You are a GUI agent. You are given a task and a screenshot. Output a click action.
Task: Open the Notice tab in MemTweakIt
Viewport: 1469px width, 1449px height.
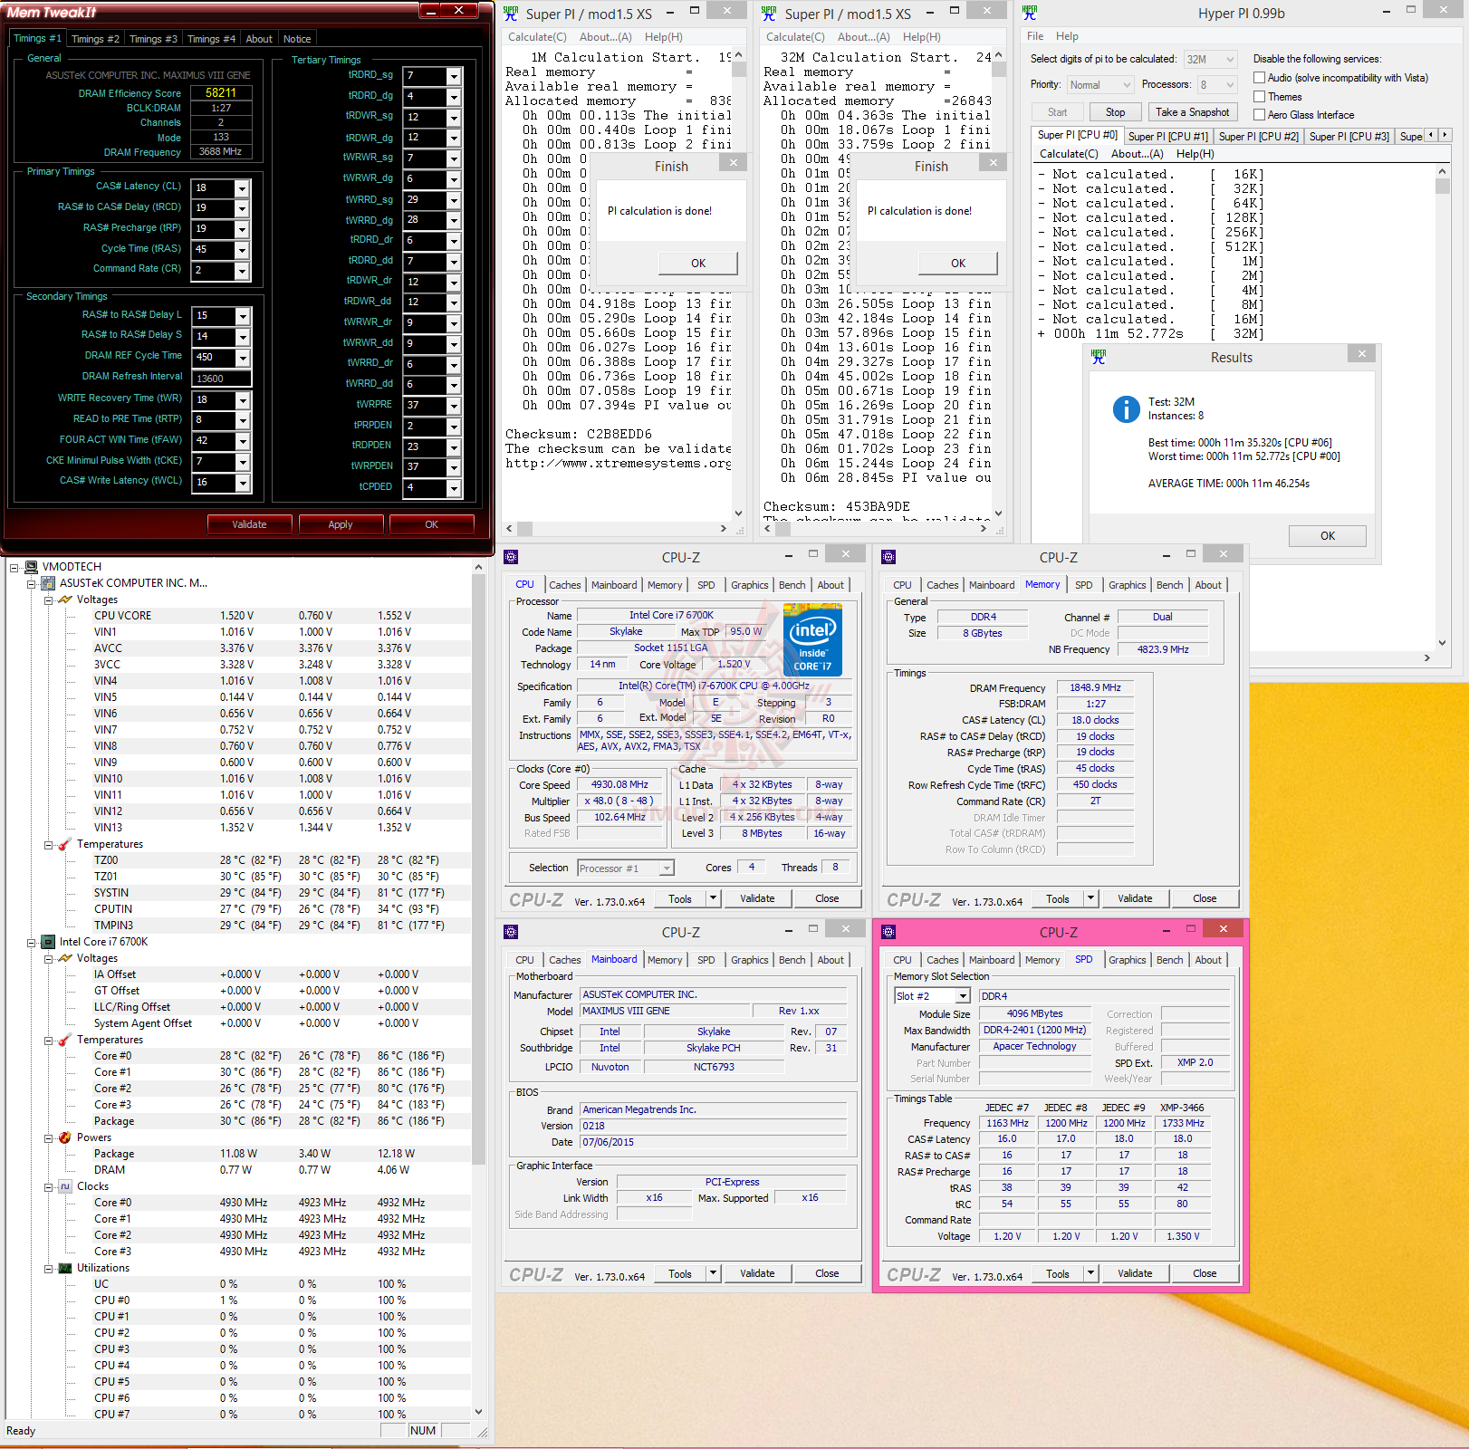click(x=297, y=39)
